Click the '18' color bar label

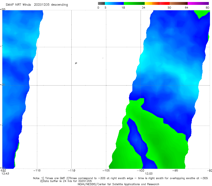pyautogui.click(x=123, y=8)
